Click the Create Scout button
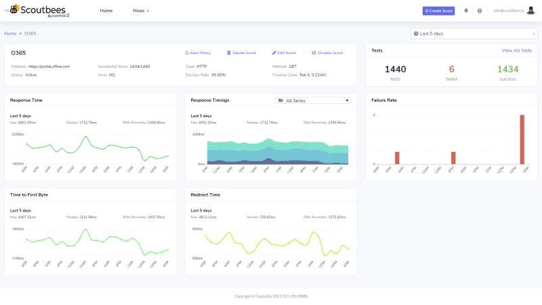542x305 pixels. (x=438, y=11)
